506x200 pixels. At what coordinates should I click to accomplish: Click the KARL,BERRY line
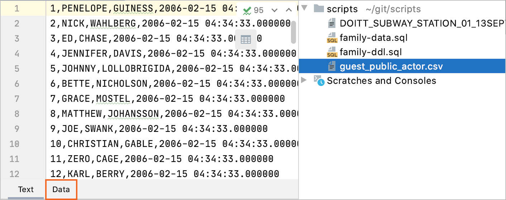coord(164,174)
